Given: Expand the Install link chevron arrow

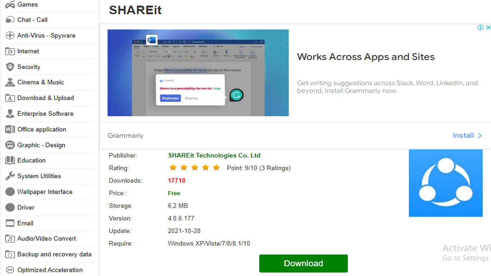Looking at the screenshot, I should [x=479, y=135].
